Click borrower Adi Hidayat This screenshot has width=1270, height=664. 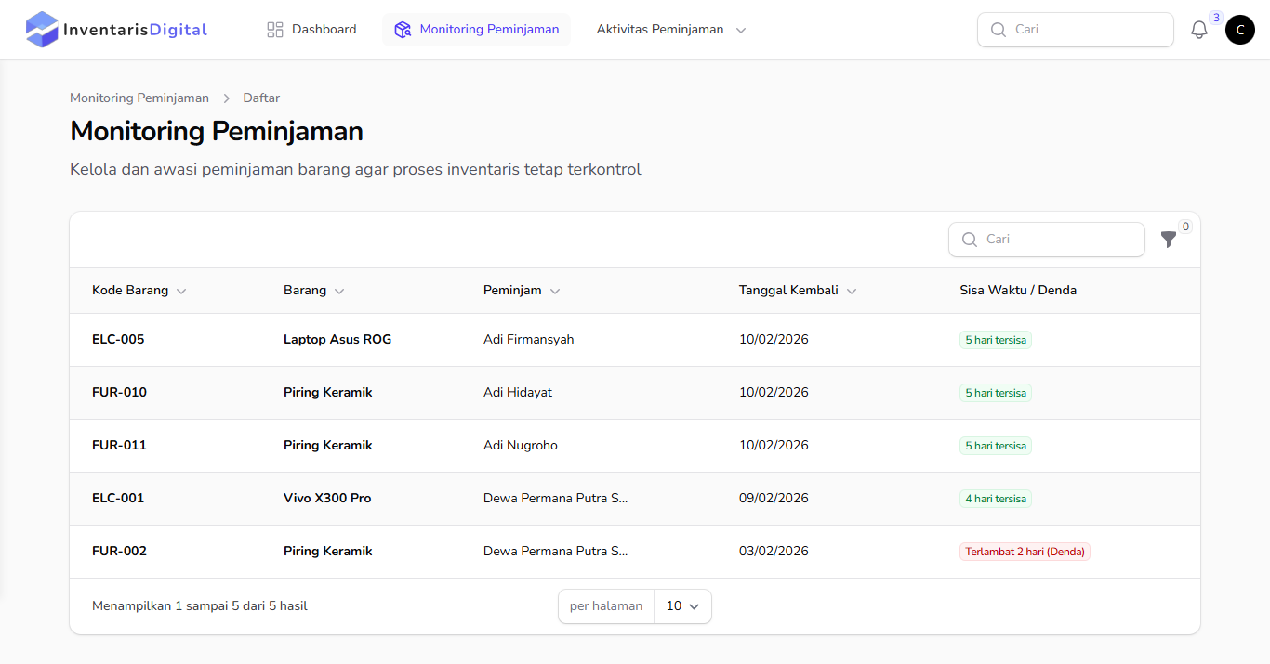(518, 393)
